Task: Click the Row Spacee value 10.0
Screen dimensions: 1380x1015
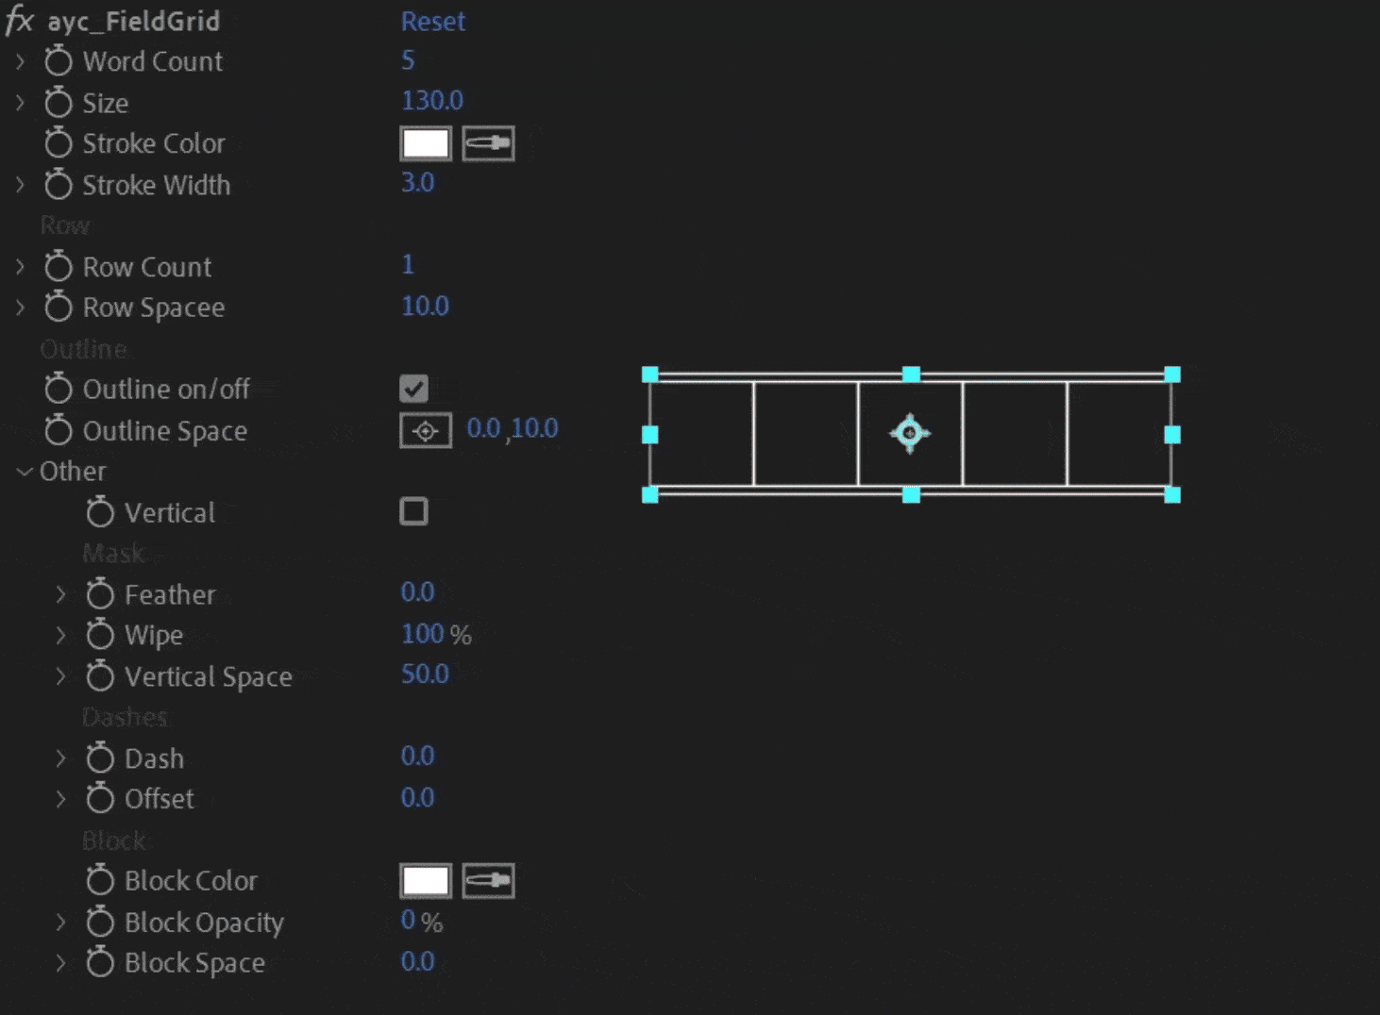Action: pos(425,307)
